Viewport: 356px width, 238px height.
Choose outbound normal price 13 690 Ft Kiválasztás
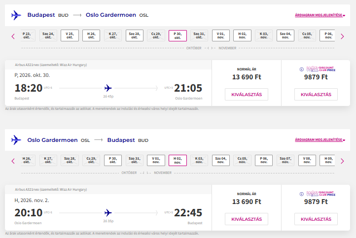pos(247,95)
